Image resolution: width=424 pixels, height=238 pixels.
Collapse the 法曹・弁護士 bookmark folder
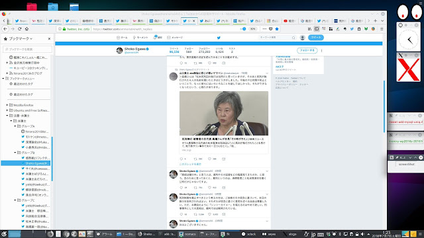point(7,116)
